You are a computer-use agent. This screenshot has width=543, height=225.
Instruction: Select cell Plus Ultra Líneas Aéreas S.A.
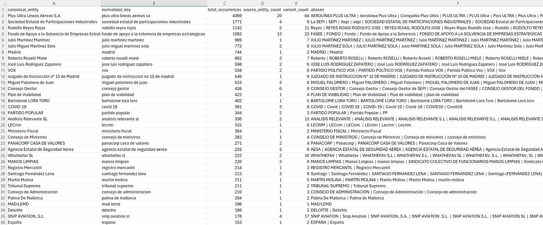(53, 15)
